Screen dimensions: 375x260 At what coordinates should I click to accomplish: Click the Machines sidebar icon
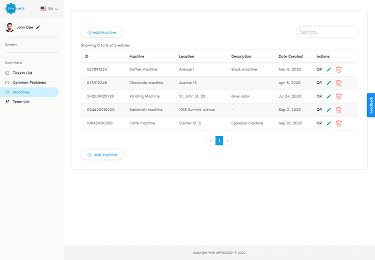tap(7, 92)
